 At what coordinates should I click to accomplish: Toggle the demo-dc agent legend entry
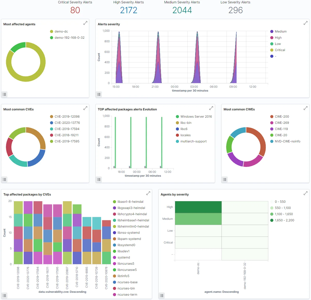coord(61,31)
